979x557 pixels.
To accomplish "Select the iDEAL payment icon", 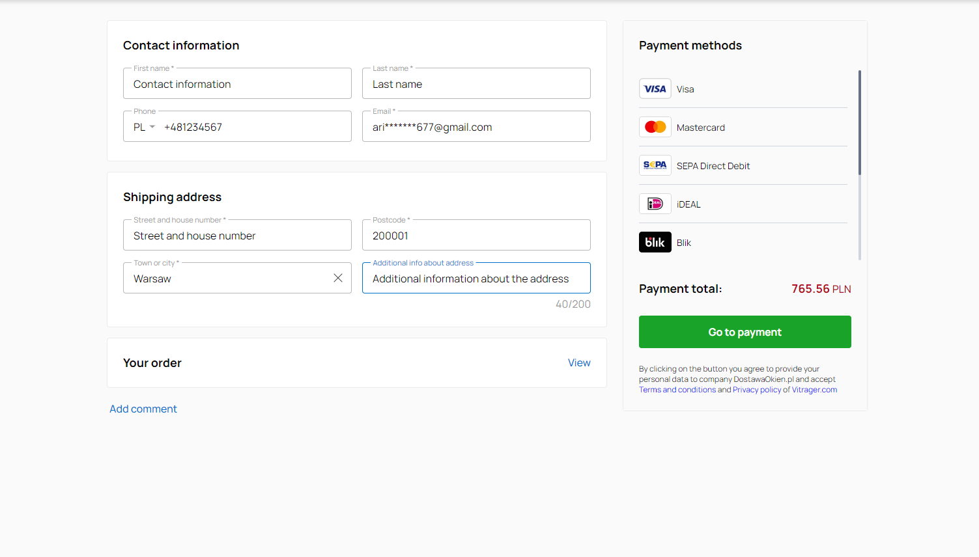I will (x=655, y=203).
